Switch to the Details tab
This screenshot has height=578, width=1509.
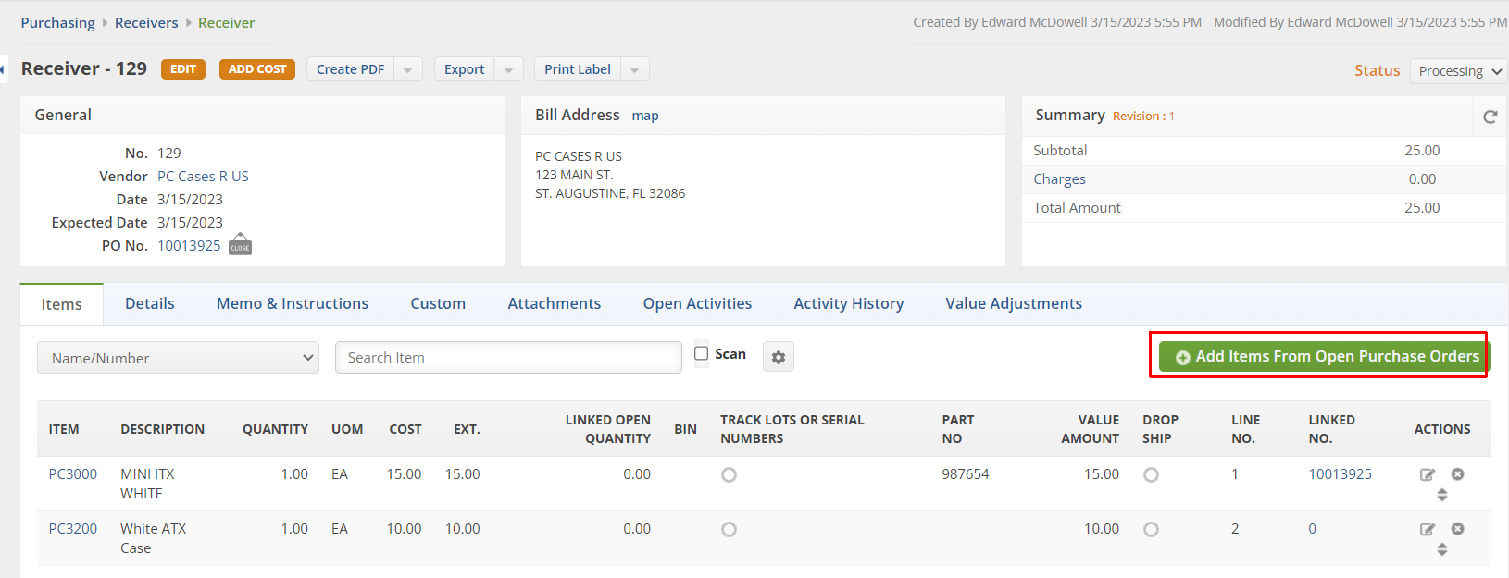pyautogui.click(x=150, y=303)
